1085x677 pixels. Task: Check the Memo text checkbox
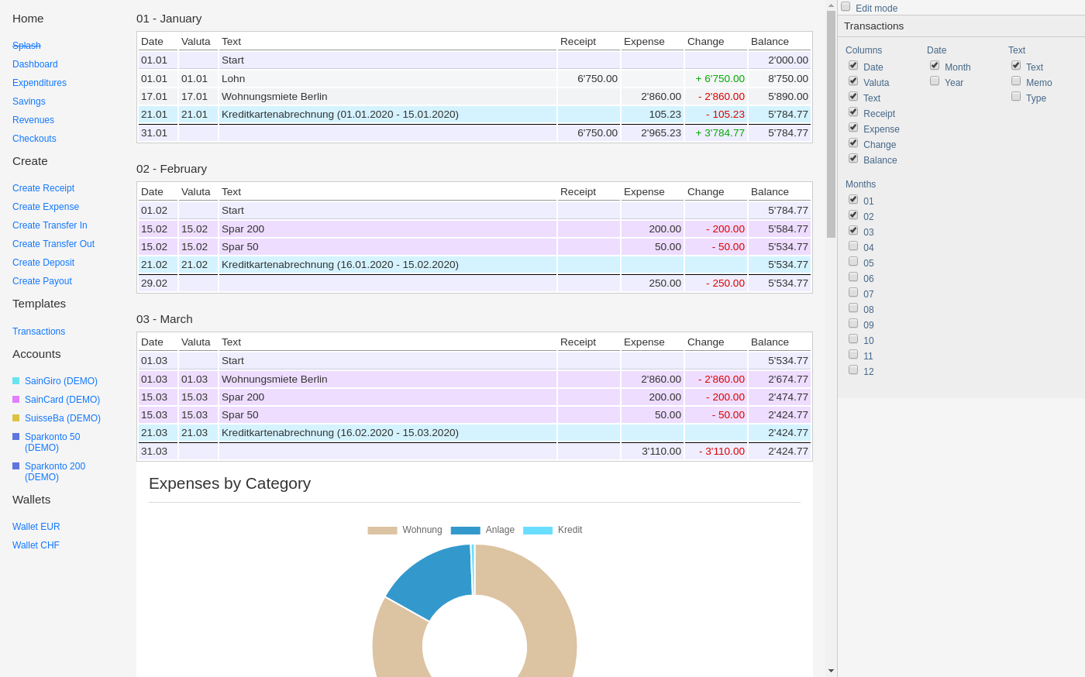(1016, 81)
